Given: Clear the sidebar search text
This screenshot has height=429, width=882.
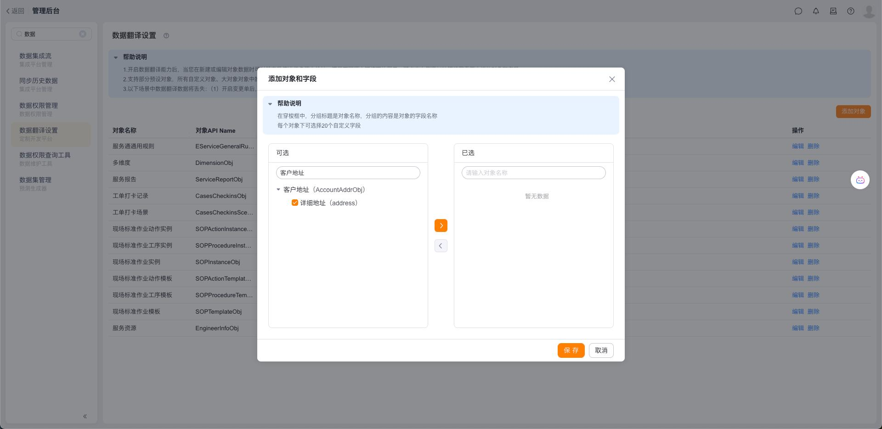Looking at the screenshot, I should click(83, 34).
